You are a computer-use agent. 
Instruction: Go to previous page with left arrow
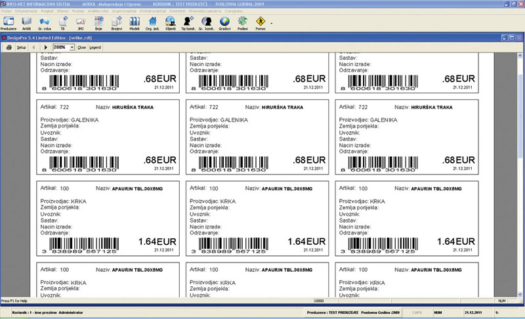pos(34,47)
